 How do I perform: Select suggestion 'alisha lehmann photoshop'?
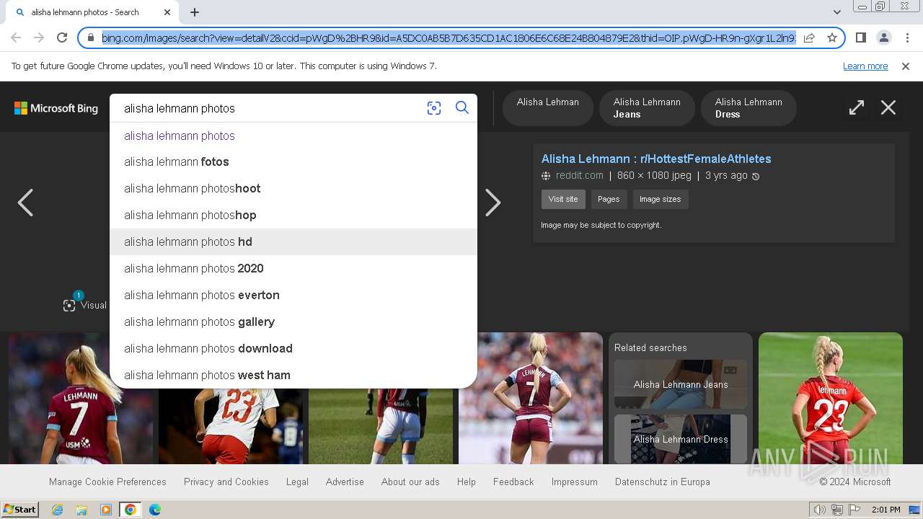[x=293, y=216]
